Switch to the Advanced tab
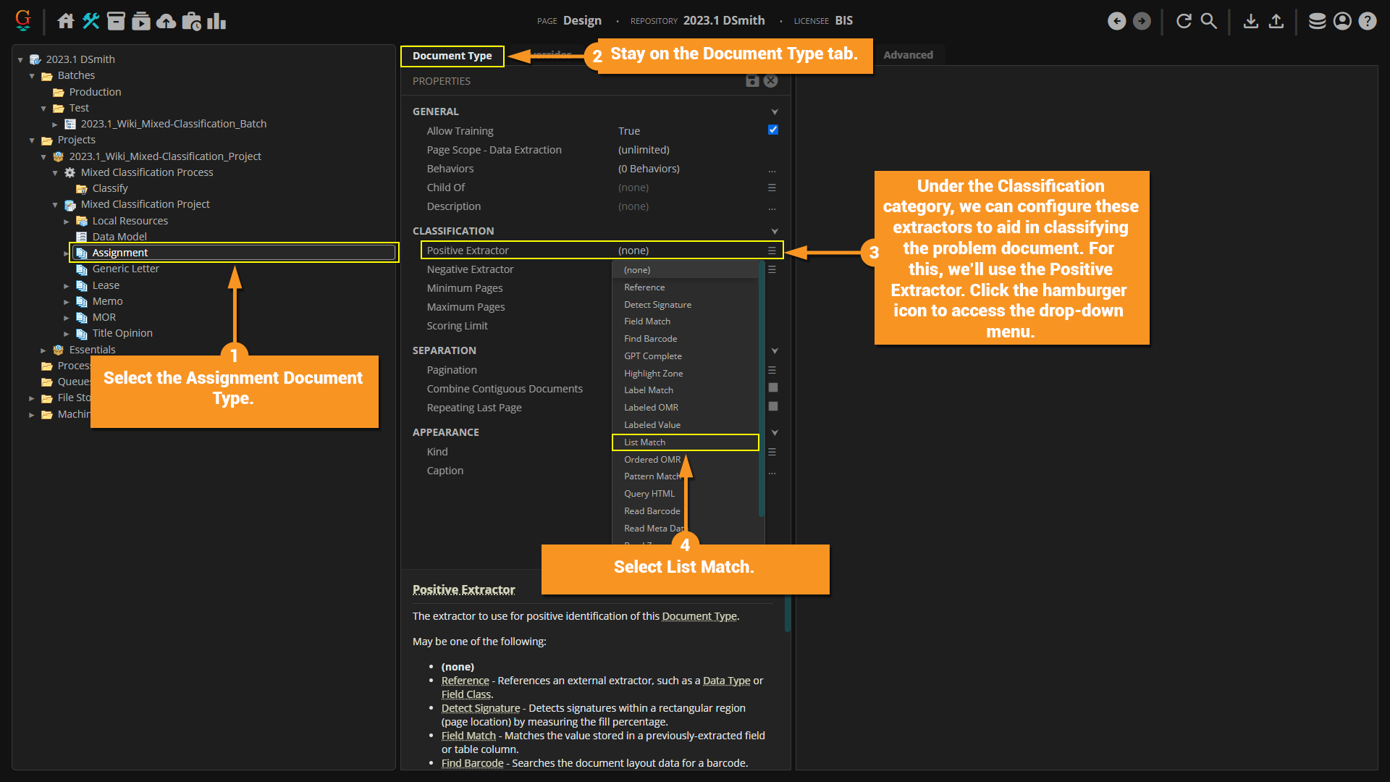 point(908,55)
